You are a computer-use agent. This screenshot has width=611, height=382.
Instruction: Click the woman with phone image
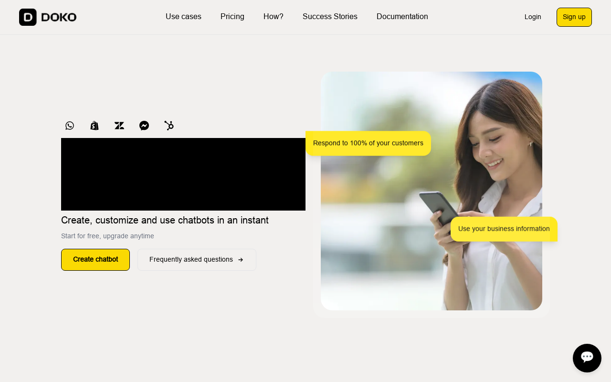point(432,191)
